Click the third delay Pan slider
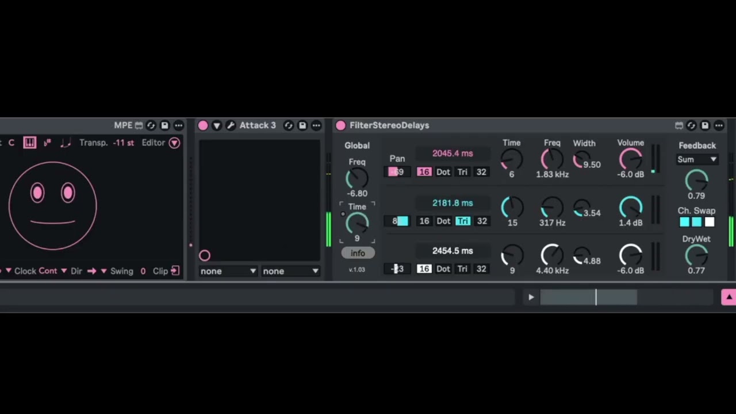Screen dimensions: 736x414 (x=398, y=269)
